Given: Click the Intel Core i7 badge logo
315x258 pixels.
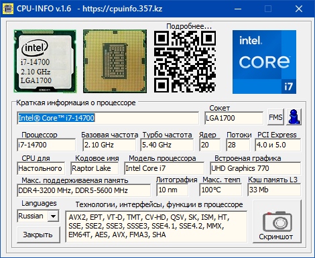Looking at the screenshot, I should pyautogui.click(x=264, y=62).
